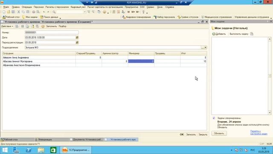Screen dimensions: 273x154
Task: Click the Windows Start button
Action: tap(5, 150)
